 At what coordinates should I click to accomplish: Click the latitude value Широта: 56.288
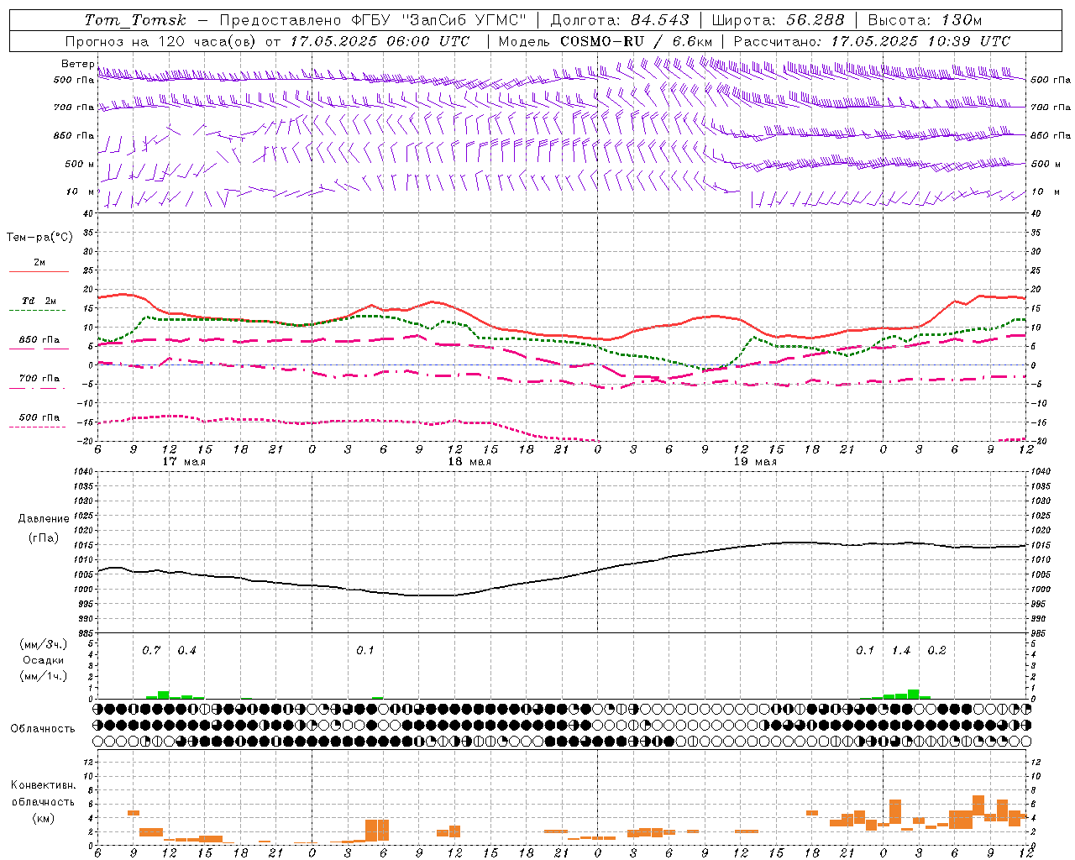coord(780,20)
